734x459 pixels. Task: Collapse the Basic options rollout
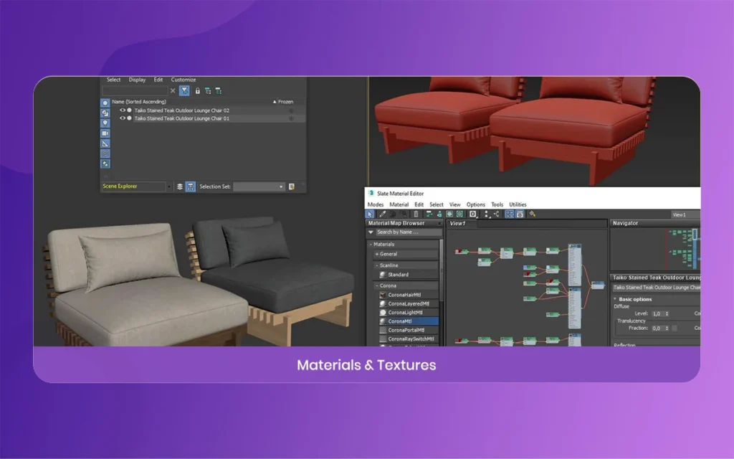[615, 299]
